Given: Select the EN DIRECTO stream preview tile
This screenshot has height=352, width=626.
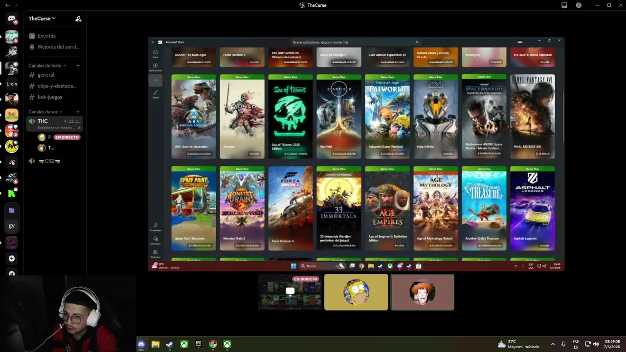Looking at the screenshot, I should [x=290, y=292].
